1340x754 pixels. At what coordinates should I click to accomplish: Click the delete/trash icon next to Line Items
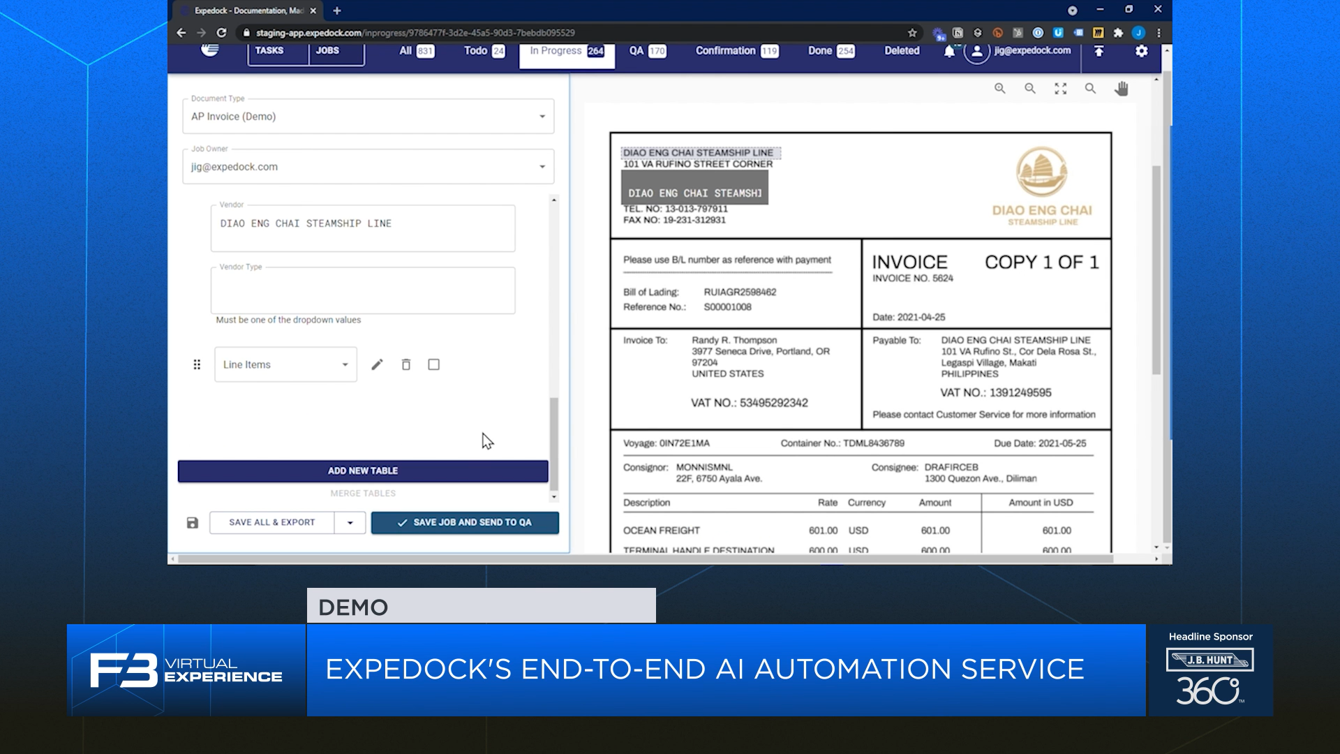coord(407,364)
